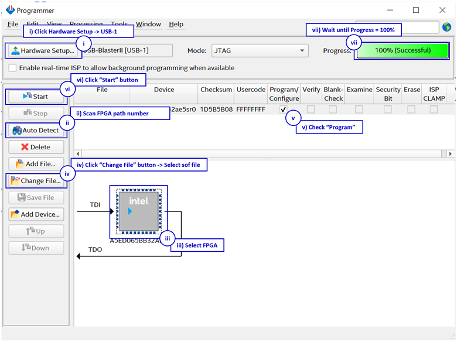Click Auto Detect binoculars button

pos(36,130)
